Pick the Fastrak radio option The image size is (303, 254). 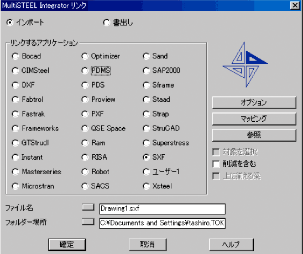15,114
